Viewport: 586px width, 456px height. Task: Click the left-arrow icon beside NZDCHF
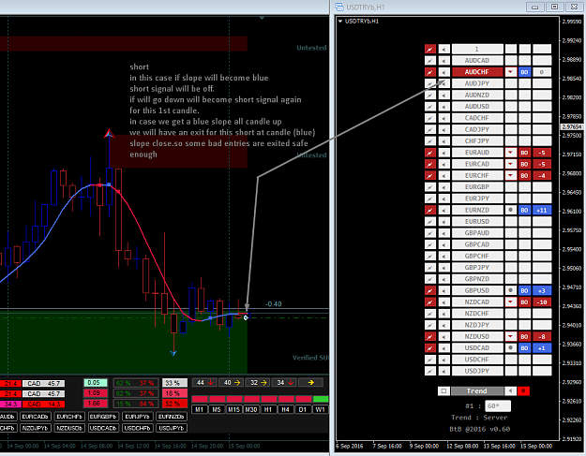tap(444, 314)
